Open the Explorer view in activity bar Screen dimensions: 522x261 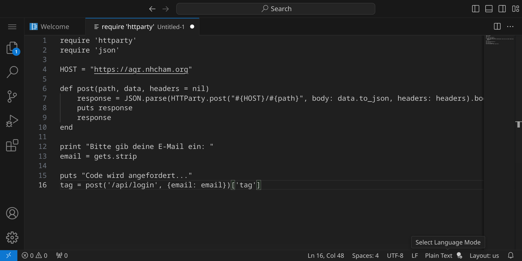click(12, 48)
